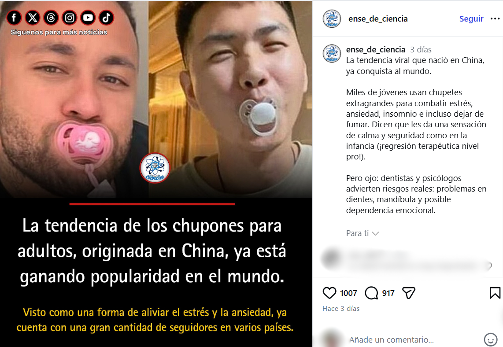This screenshot has width=503, height=347.
Task: Click the Instagram logo on the image
Action: [x=69, y=18]
